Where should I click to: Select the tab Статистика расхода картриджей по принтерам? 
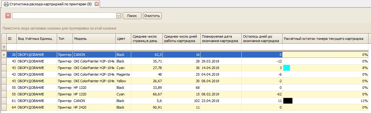coord(50,4)
